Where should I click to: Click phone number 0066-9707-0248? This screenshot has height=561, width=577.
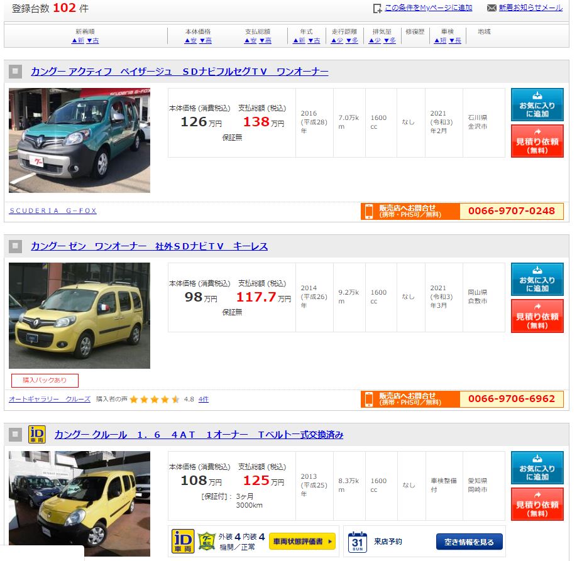pos(512,211)
